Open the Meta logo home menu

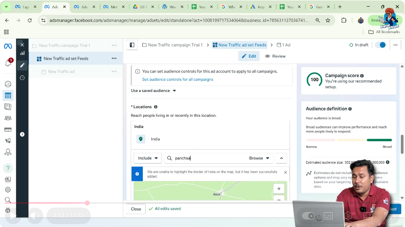click(8, 46)
